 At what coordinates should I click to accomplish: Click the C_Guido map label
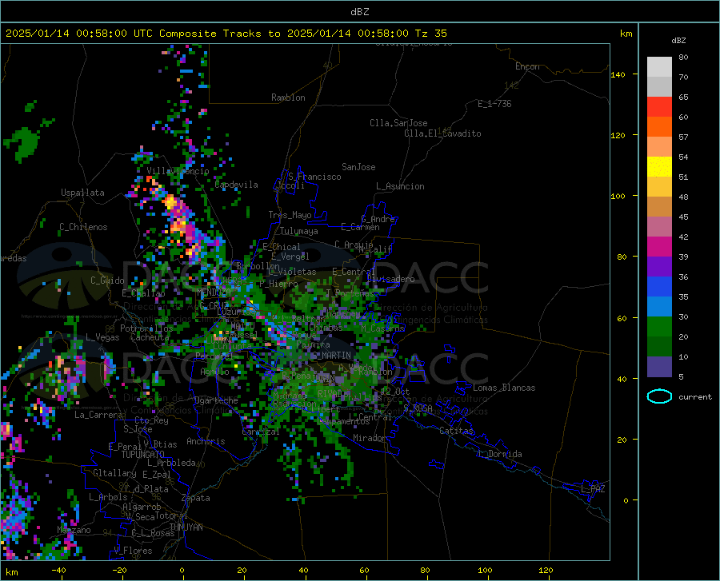[x=107, y=281]
